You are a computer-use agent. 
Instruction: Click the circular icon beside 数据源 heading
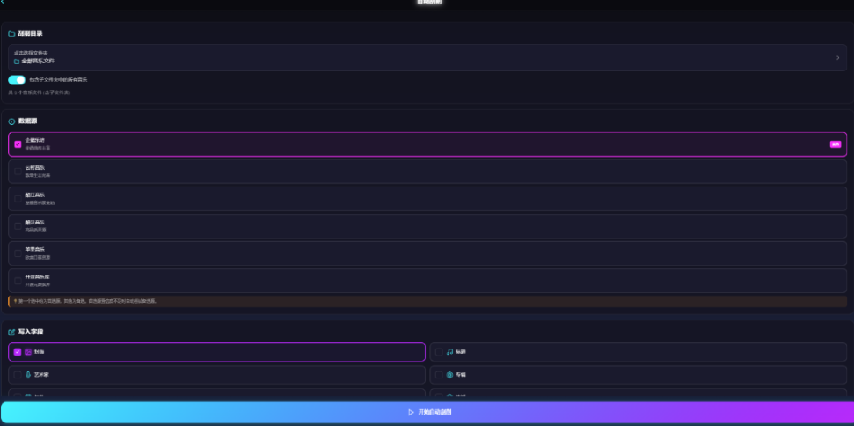[11, 121]
